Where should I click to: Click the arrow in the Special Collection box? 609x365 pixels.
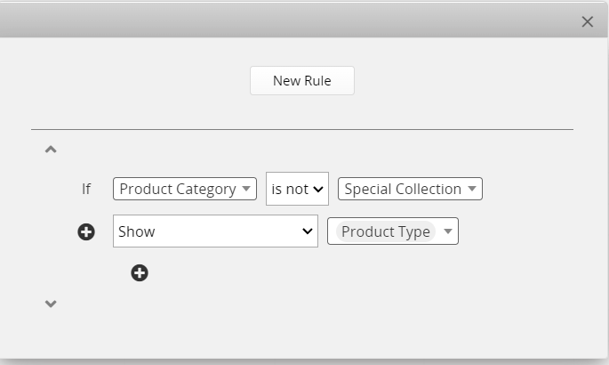[x=472, y=189]
